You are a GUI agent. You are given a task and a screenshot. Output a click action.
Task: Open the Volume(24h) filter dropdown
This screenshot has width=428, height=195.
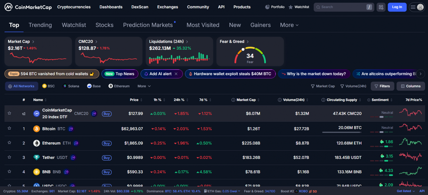tap(353, 86)
